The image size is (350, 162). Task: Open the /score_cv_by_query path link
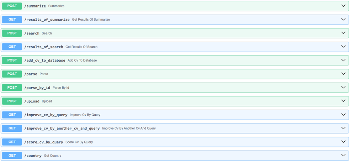(43, 142)
